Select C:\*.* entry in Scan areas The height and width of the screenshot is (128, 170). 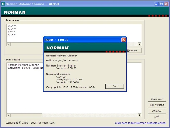click(x=12, y=26)
